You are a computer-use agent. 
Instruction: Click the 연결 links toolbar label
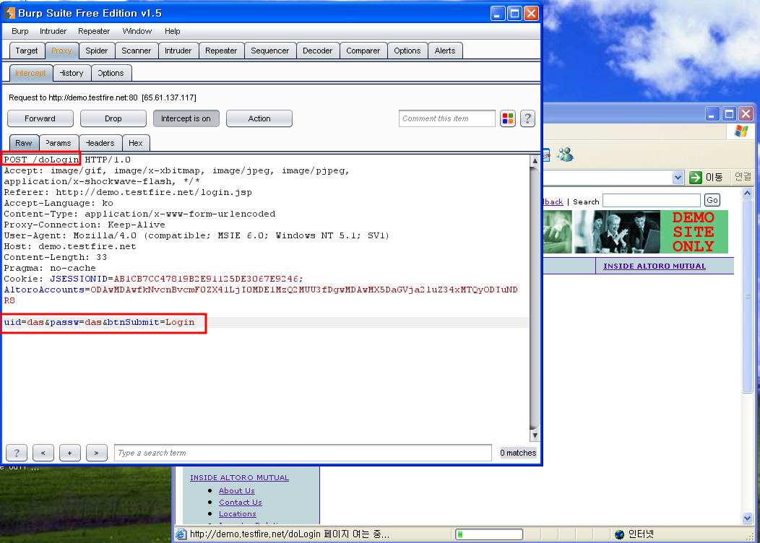(743, 177)
